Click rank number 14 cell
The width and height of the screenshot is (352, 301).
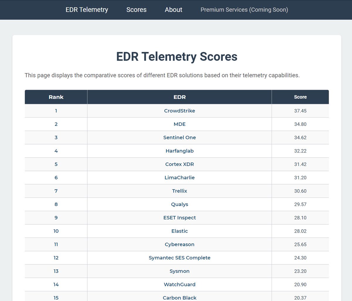pos(56,285)
